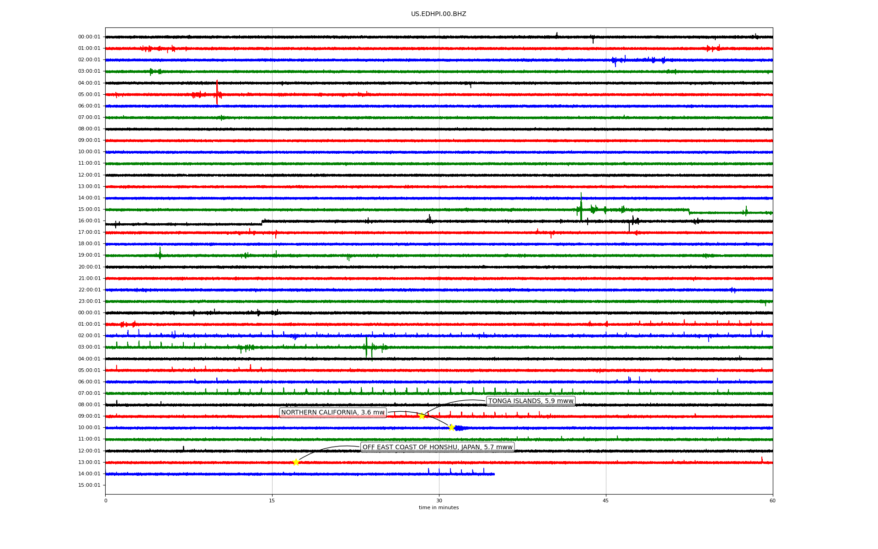Click the 16:00:01 row time label
Image resolution: width=878 pixels, height=549 pixels.
coord(89,221)
